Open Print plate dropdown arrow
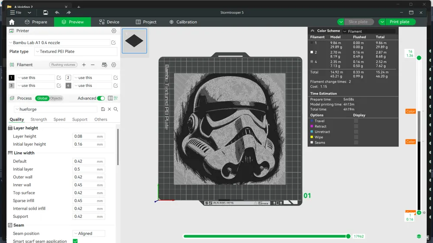The height and width of the screenshot is (243, 433). pyautogui.click(x=382, y=22)
